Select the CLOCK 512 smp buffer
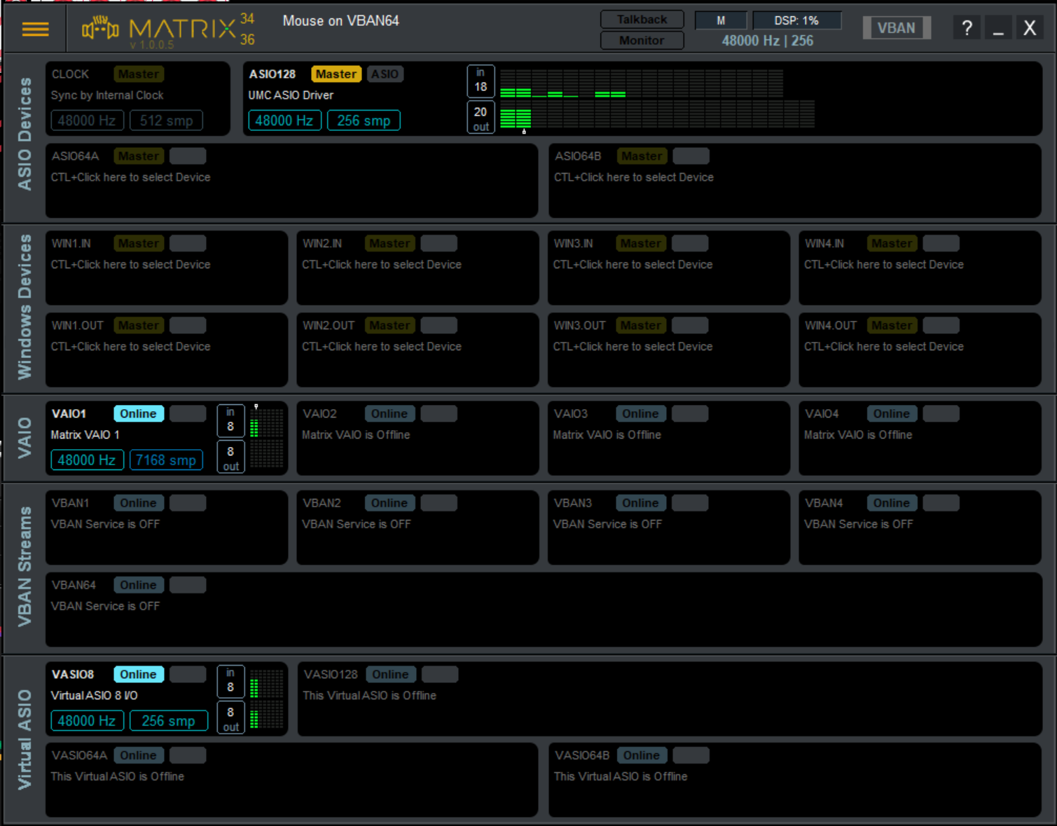 point(166,121)
